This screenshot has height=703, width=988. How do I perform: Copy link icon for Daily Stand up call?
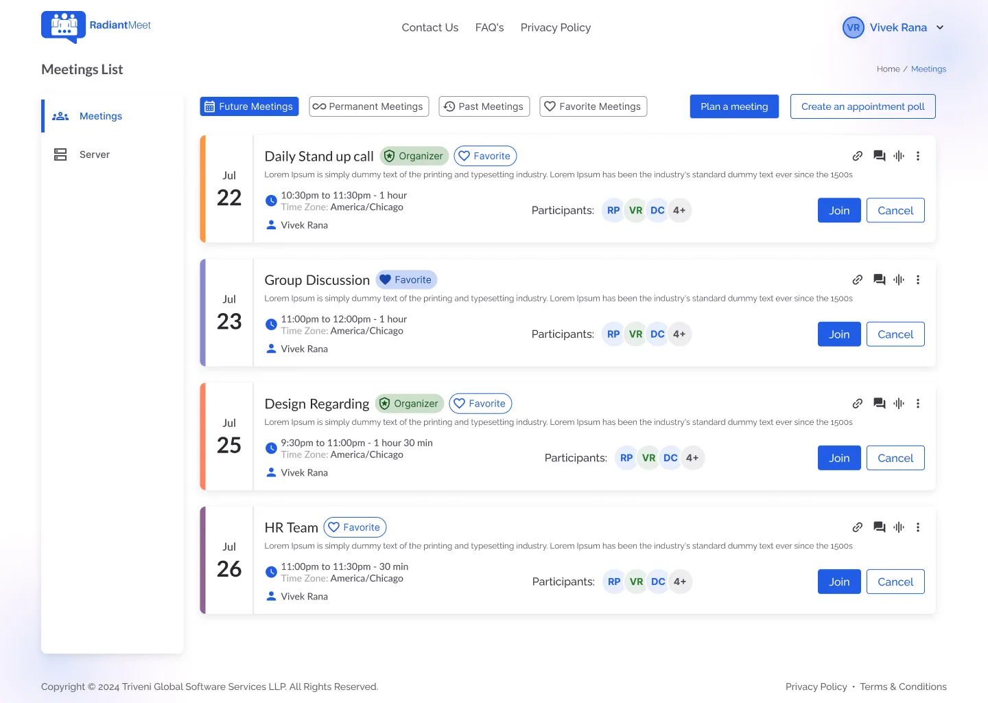click(858, 156)
